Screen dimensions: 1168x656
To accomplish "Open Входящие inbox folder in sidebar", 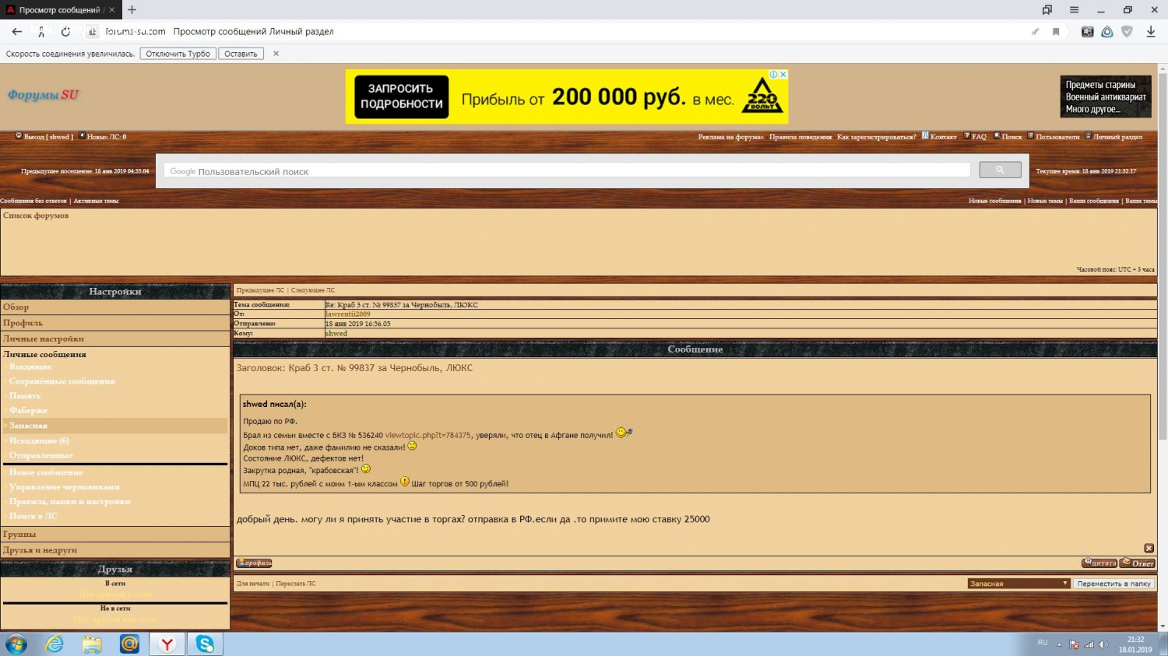I will [x=30, y=367].
